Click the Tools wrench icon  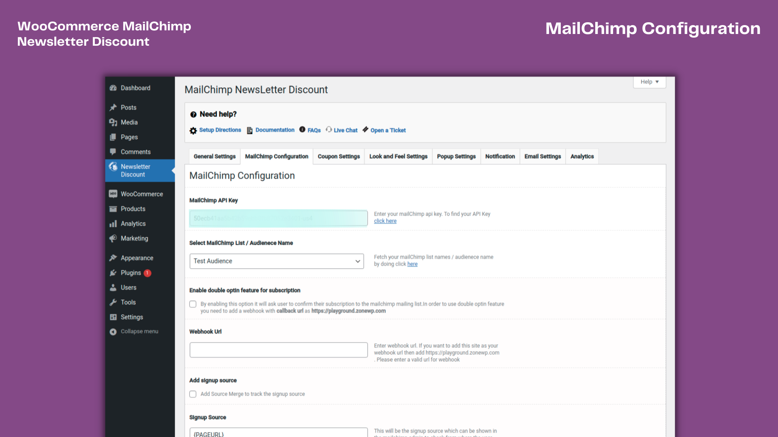(x=113, y=302)
